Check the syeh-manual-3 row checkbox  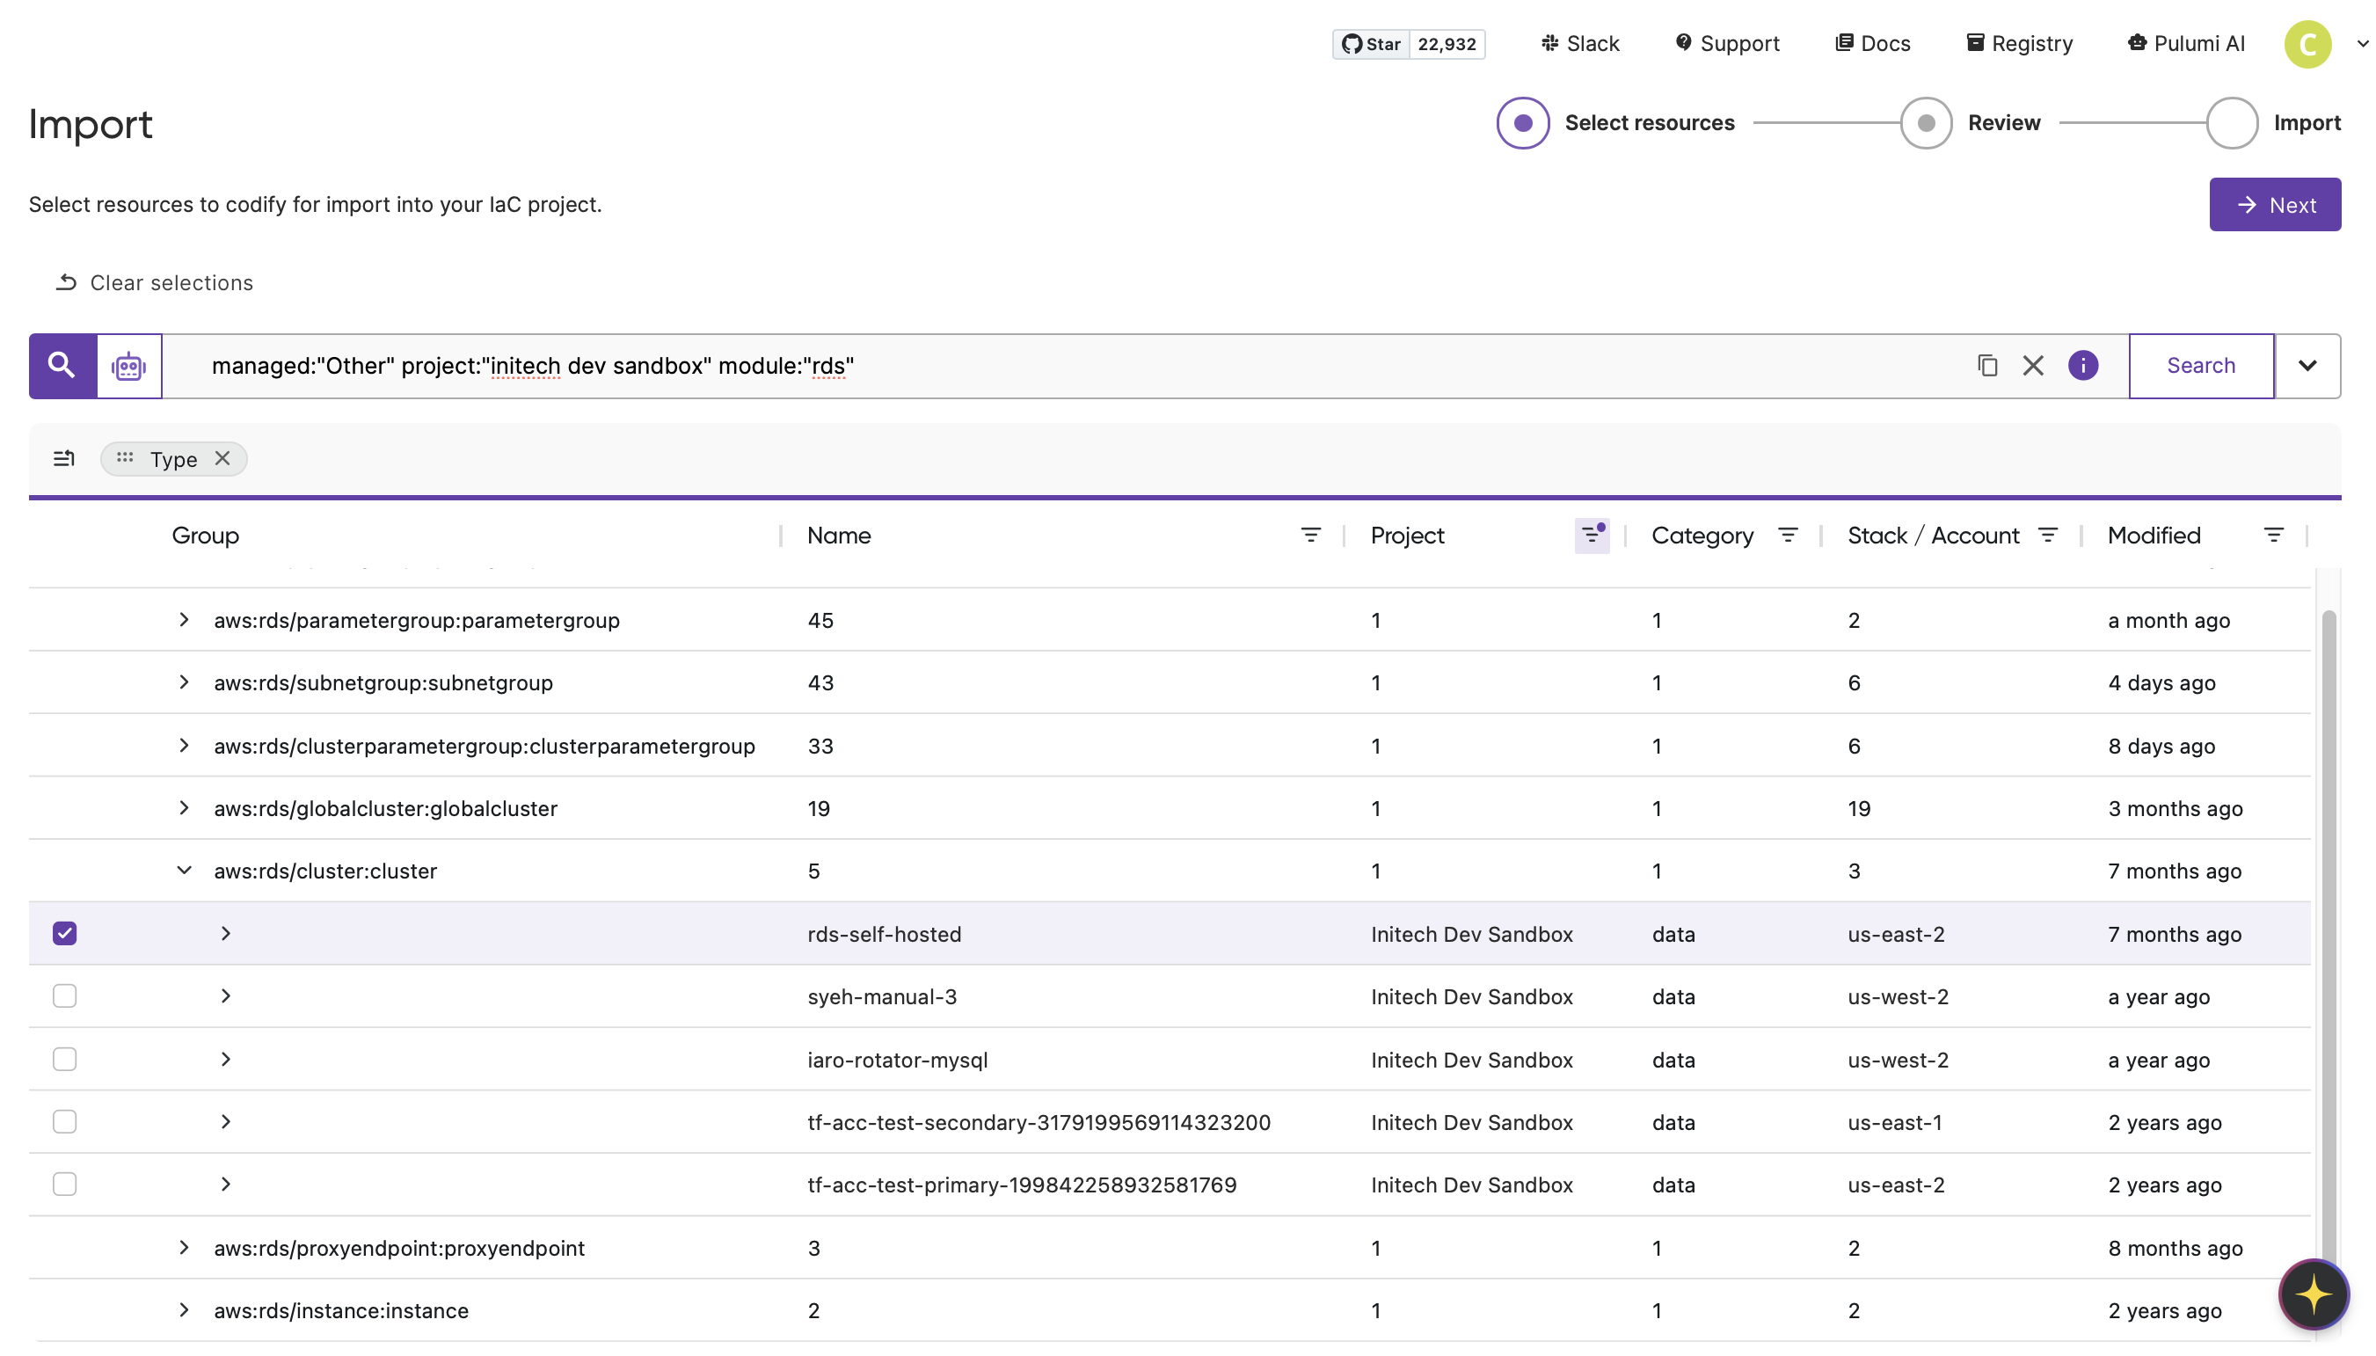tap(64, 995)
